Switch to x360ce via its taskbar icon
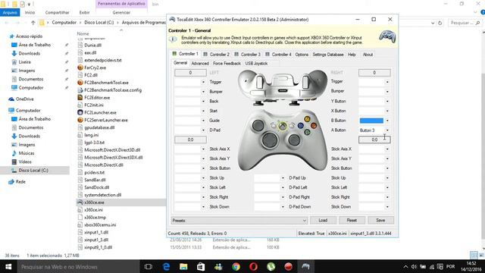Image resolution: width=485 pixels, height=273 pixels. click(x=305, y=266)
